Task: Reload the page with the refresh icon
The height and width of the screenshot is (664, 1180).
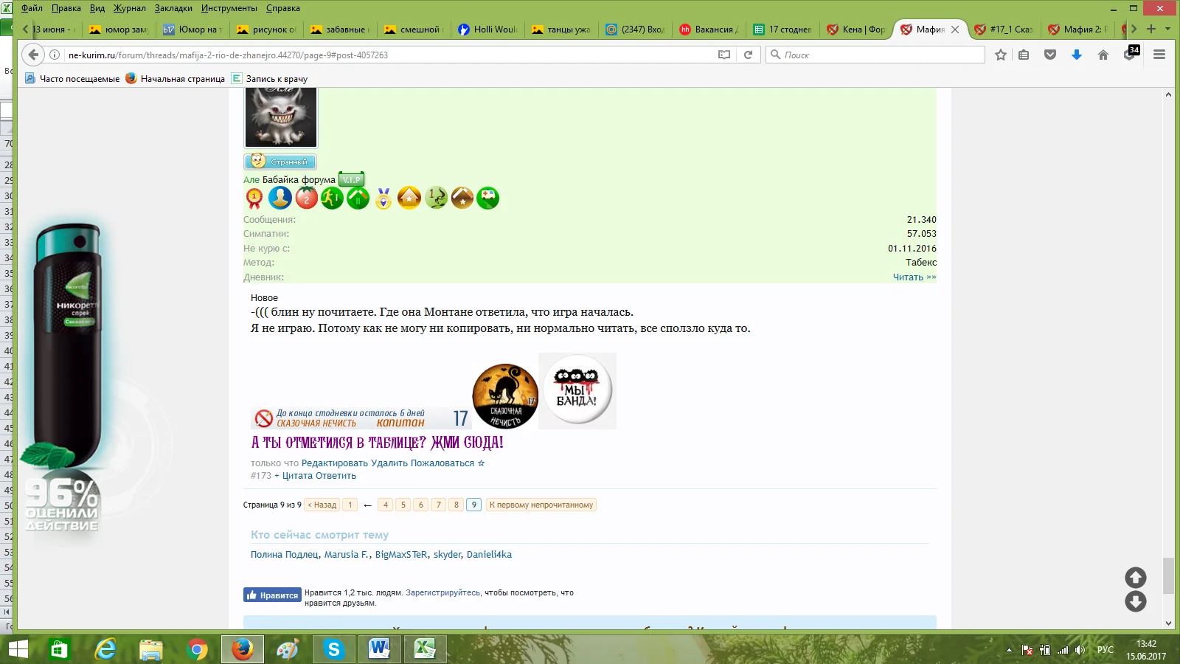Action: 748,55
